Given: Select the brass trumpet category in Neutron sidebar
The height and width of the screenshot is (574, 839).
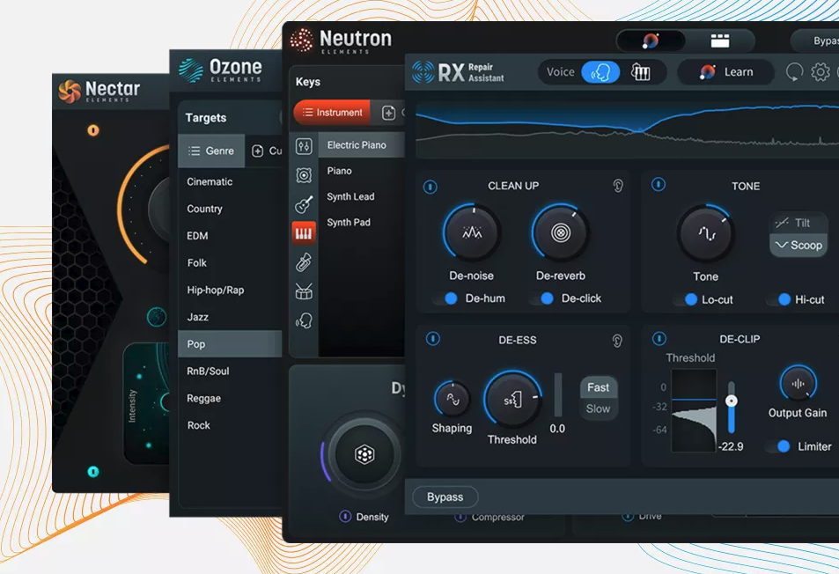Looking at the screenshot, I should (x=304, y=262).
